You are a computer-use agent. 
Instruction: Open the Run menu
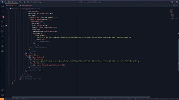tap(29, 2)
